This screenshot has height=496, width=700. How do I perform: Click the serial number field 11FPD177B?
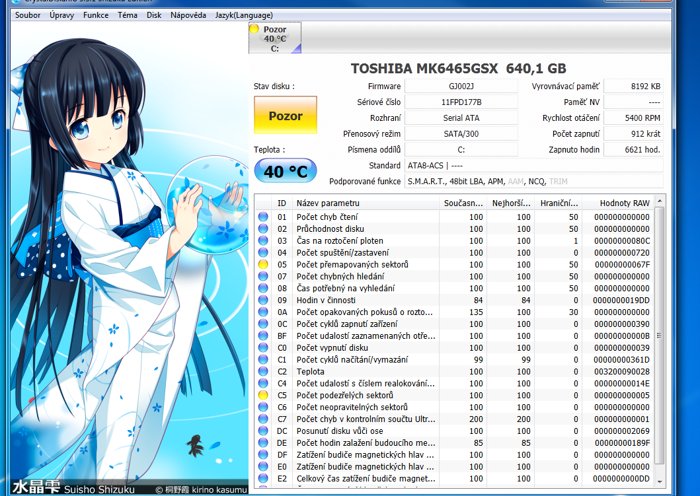coord(461,102)
